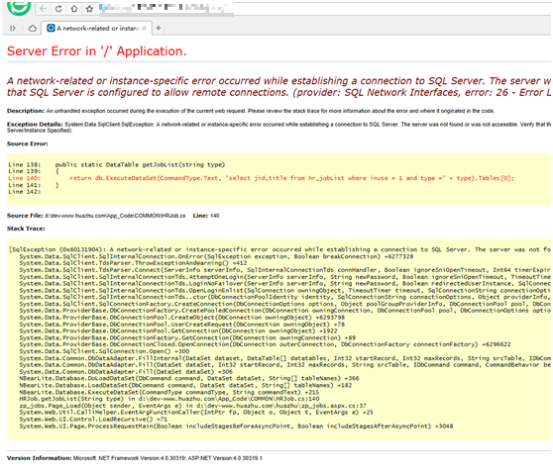Click the red italic network-related error message

[x=278, y=87]
